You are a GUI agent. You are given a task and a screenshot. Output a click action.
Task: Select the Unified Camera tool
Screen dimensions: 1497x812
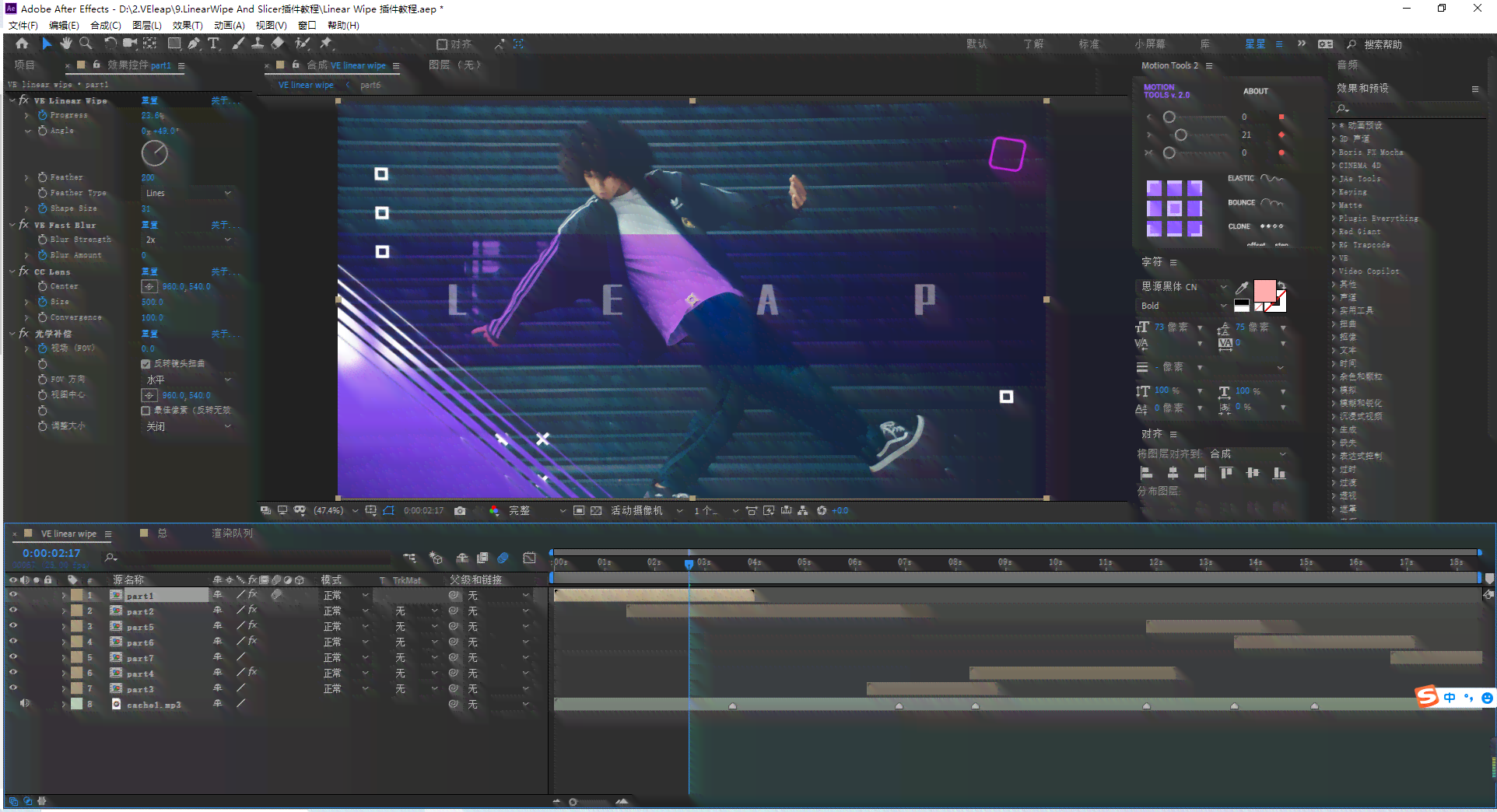[129, 44]
